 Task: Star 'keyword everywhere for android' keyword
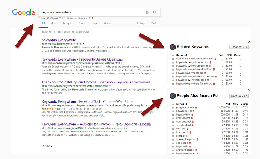tap(173, 84)
